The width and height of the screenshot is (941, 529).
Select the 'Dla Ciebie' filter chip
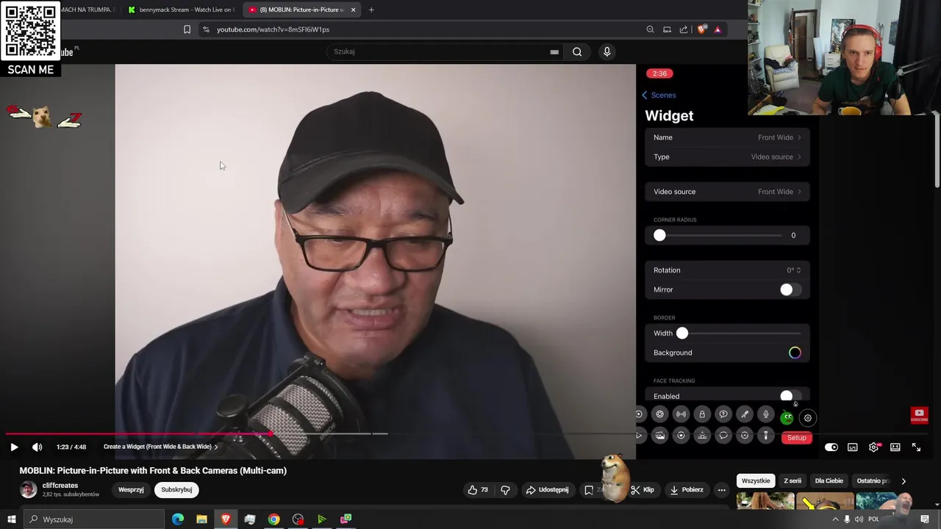point(829,481)
